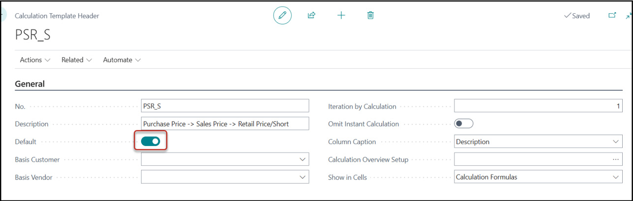Click the plus icon to create new
Viewport: 633px width, 201px height.
[341, 16]
